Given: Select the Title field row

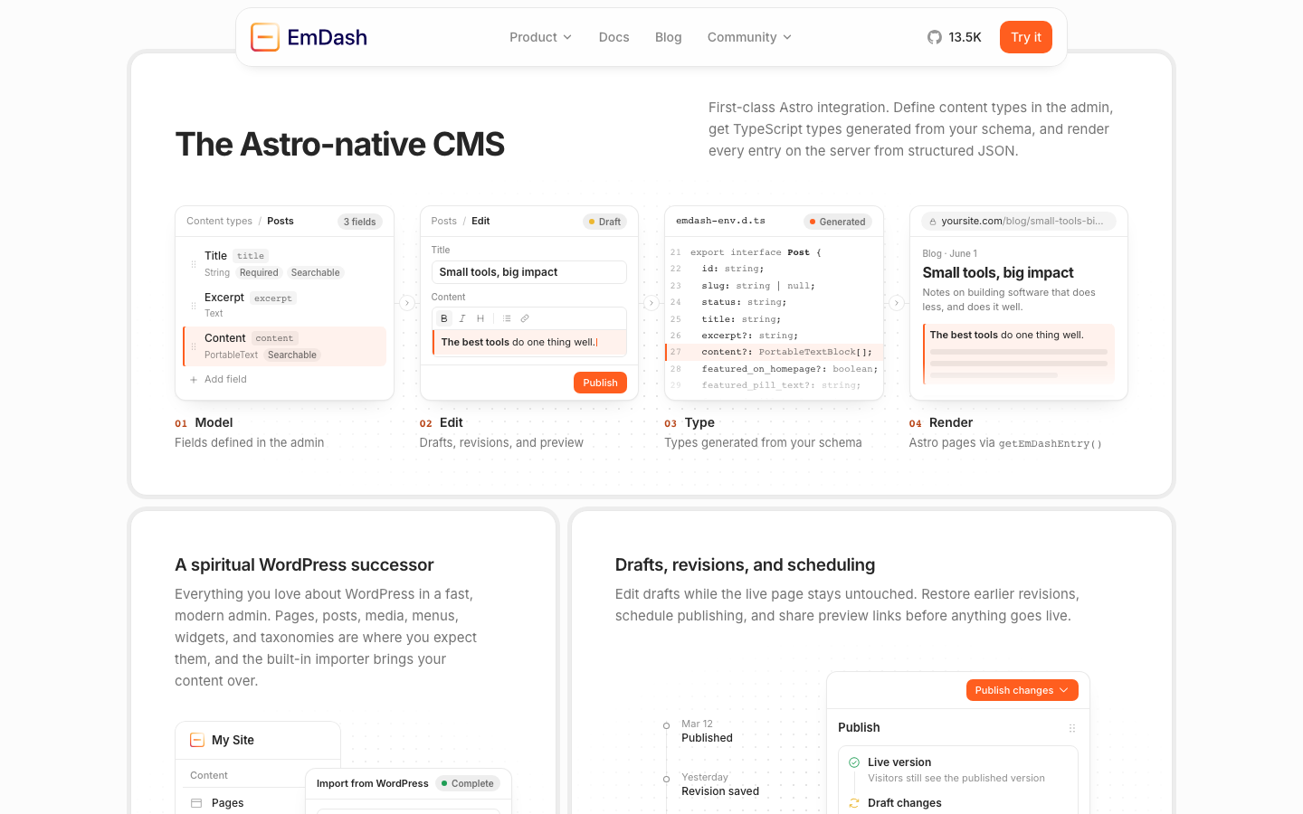Looking at the screenshot, I should (285, 264).
